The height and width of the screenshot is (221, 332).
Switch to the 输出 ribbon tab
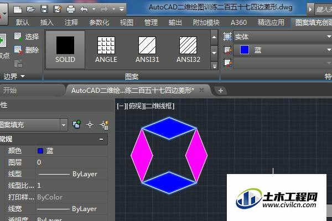pos(175,23)
